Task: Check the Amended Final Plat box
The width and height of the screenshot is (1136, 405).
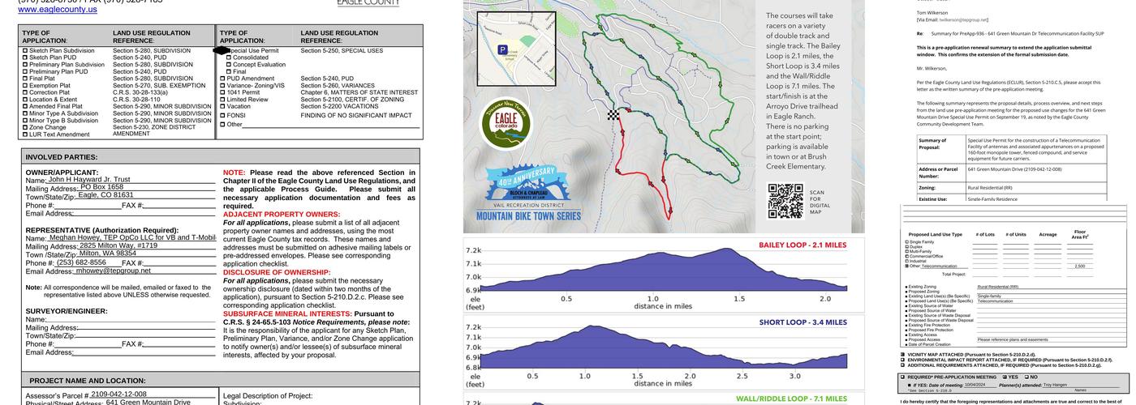Action: tap(25, 106)
